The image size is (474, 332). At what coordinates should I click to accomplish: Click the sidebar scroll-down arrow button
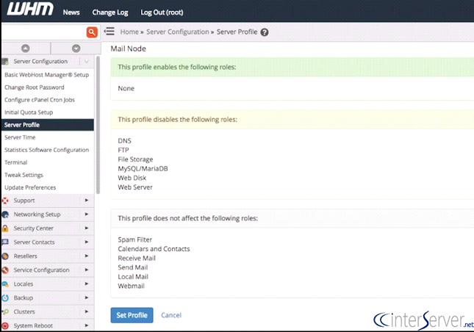pos(76,48)
